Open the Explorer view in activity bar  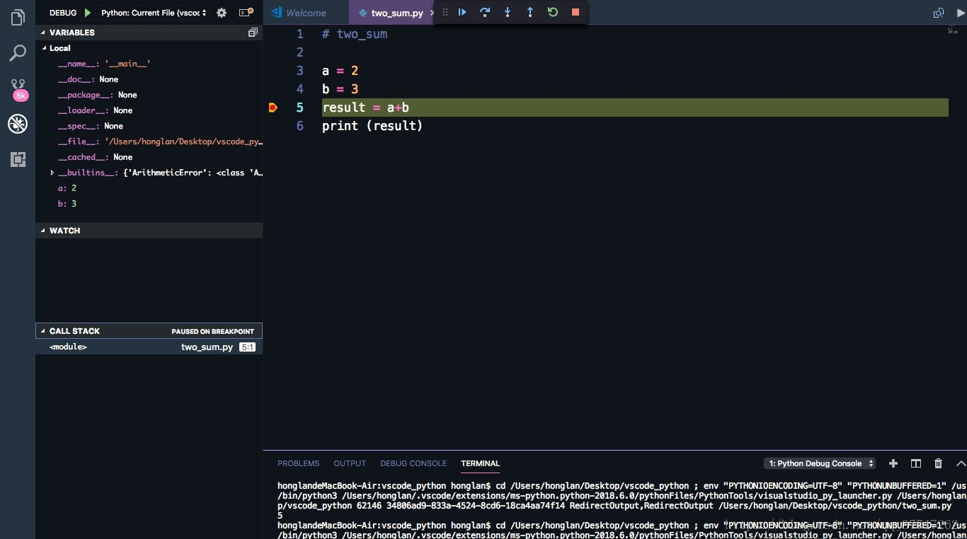pyautogui.click(x=18, y=18)
